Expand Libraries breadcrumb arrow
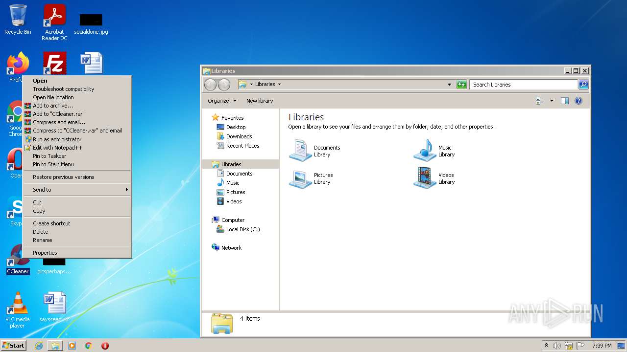This screenshot has height=352, width=627. [279, 84]
